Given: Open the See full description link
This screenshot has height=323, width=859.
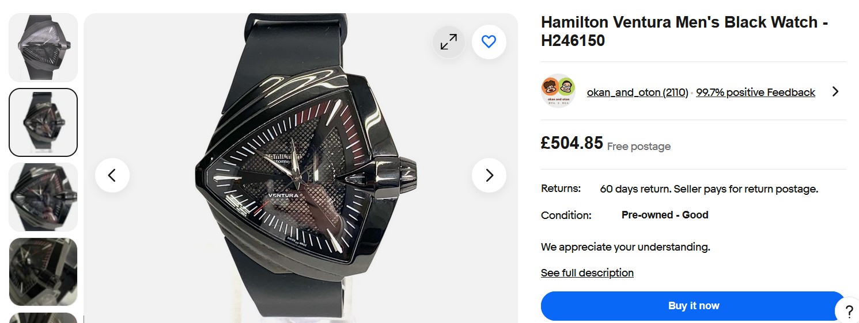Looking at the screenshot, I should 587,273.
